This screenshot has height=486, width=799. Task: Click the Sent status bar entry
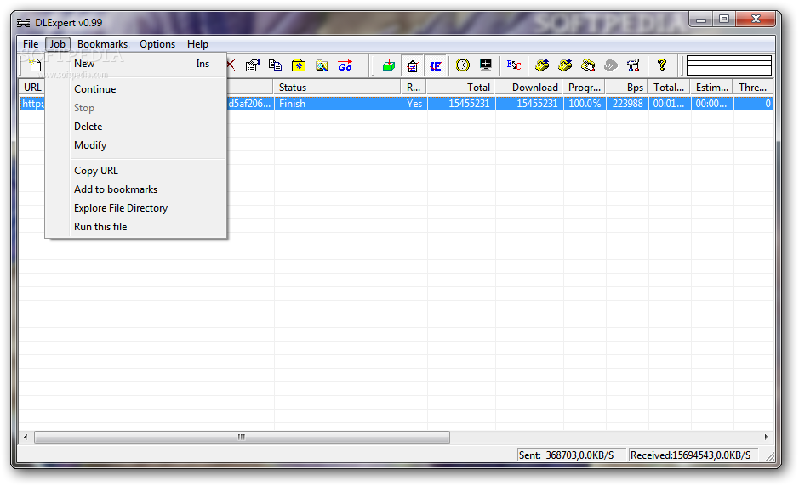[x=570, y=455]
